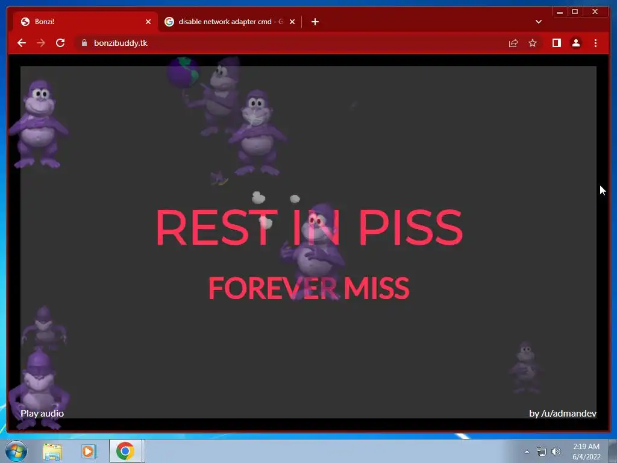
Task: Open the volume tray icon
Action: (x=556, y=452)
